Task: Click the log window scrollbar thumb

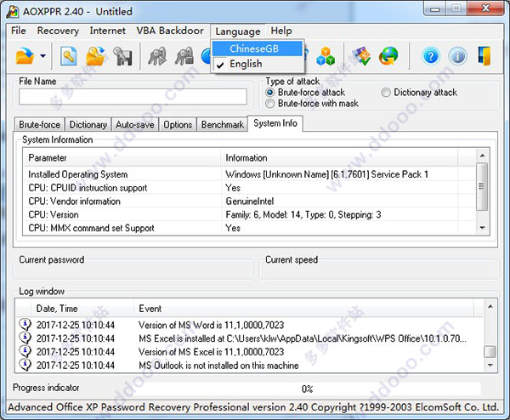Action: pyautogui.click(x=490, y=352)
